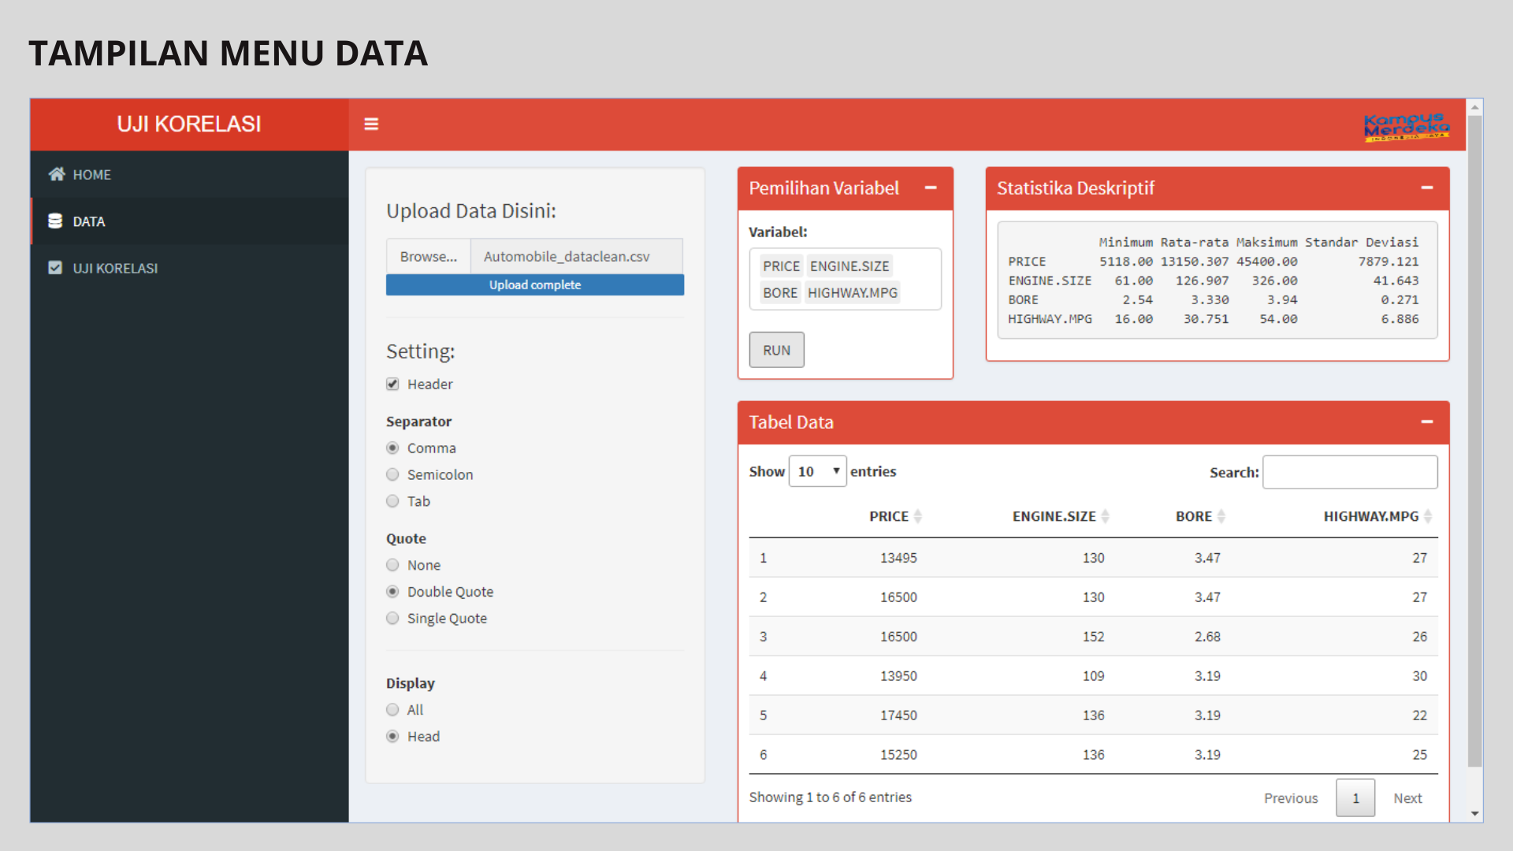This screenshot has height=851, width=1513.
Task: Click the database icon beside DATA
Action: point(55,221)
